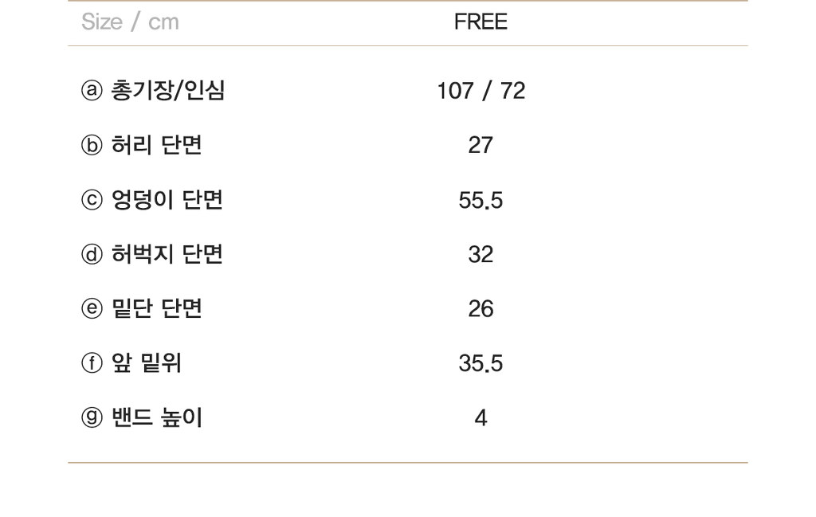Viewport: 816px width, 517px height.
Task: Select the 앞 밑위 row label
Action: [x=147, y=363]
